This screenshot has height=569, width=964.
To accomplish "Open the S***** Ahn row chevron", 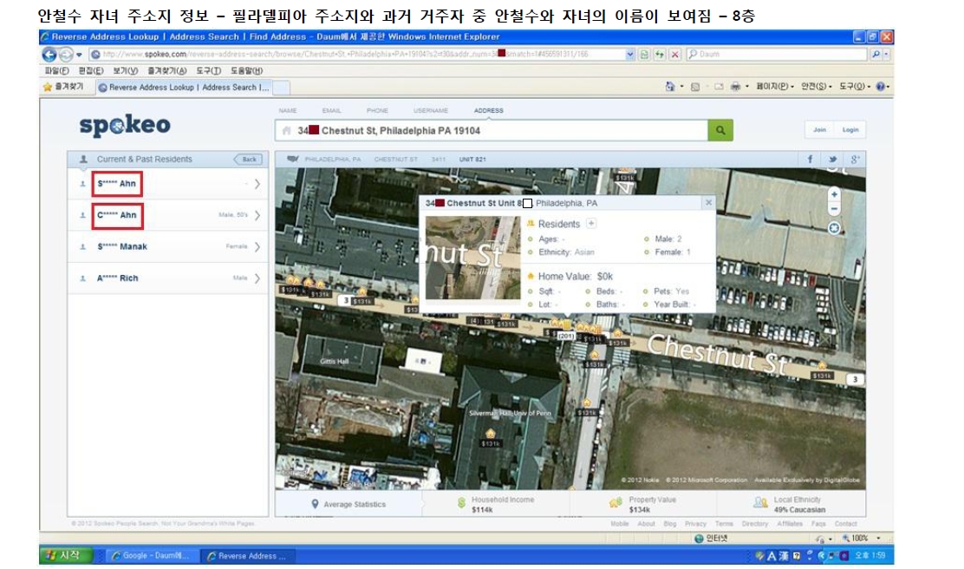I will [257, 184].
